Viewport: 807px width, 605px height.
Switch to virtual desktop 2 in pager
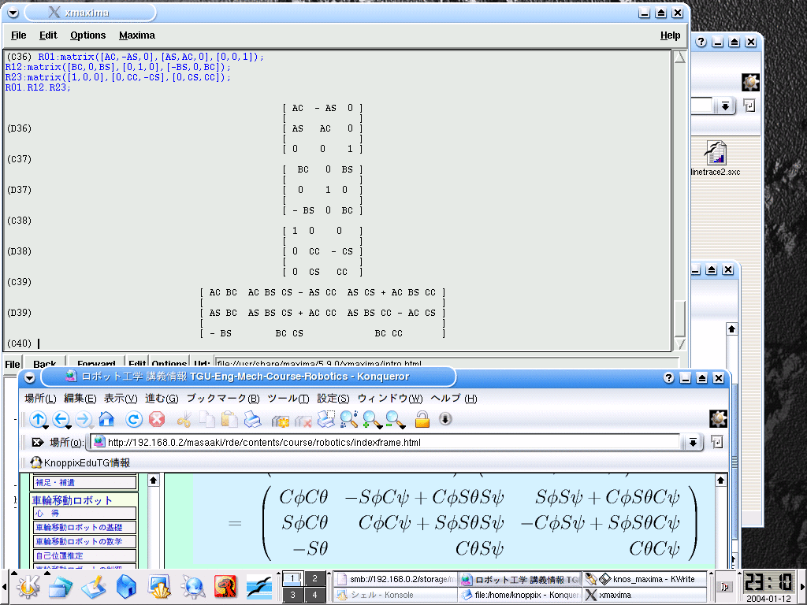(x=315, y=579)
